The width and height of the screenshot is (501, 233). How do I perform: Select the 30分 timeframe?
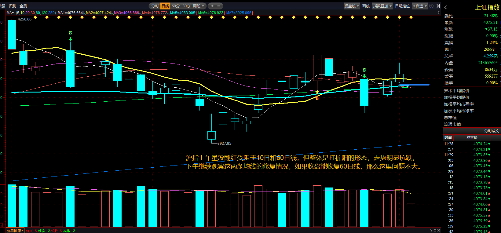click(186, 6)
